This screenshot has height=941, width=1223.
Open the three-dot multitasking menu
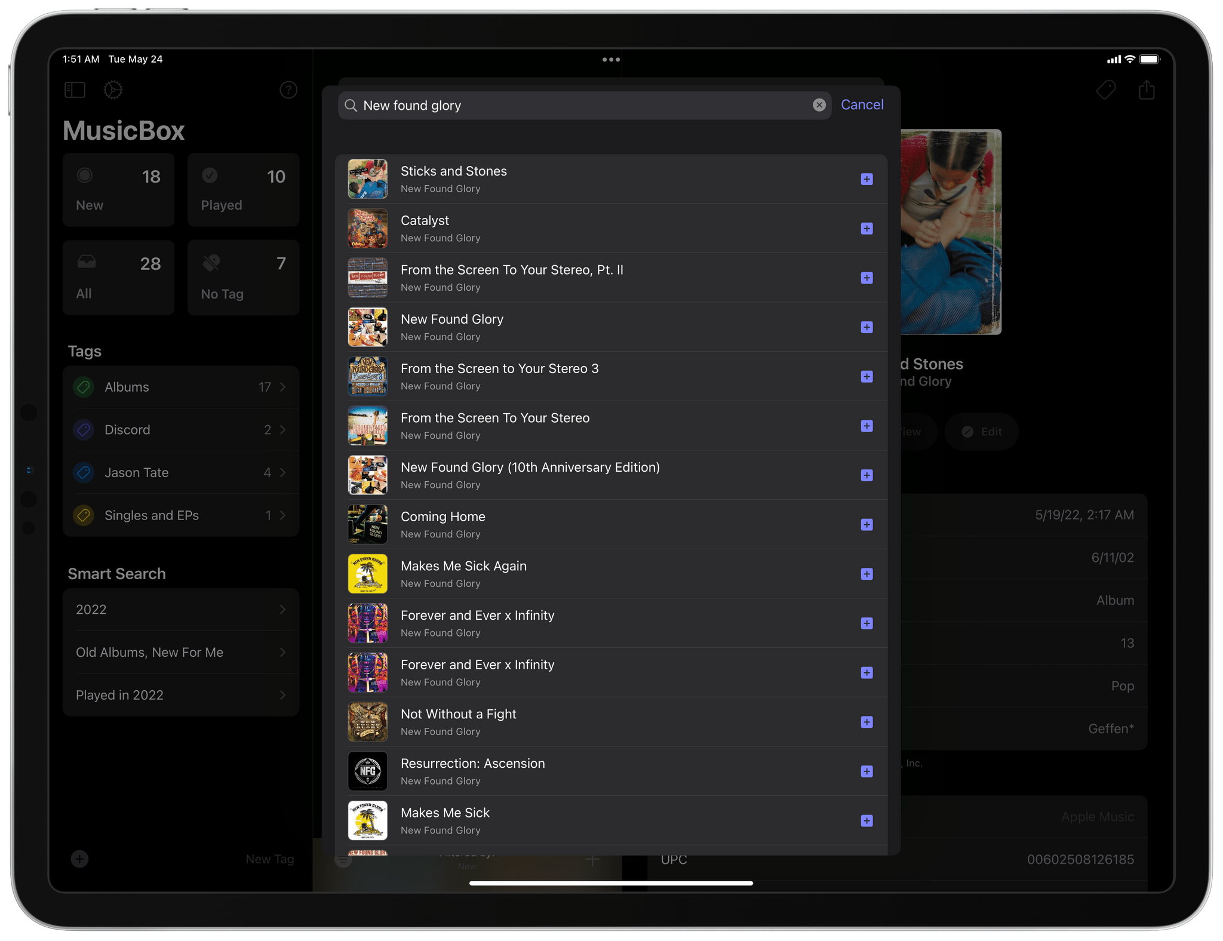point(611,60)
